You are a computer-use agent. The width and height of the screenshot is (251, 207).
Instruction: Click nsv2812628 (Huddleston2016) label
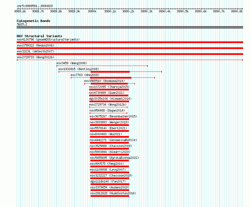pos(113,193)
